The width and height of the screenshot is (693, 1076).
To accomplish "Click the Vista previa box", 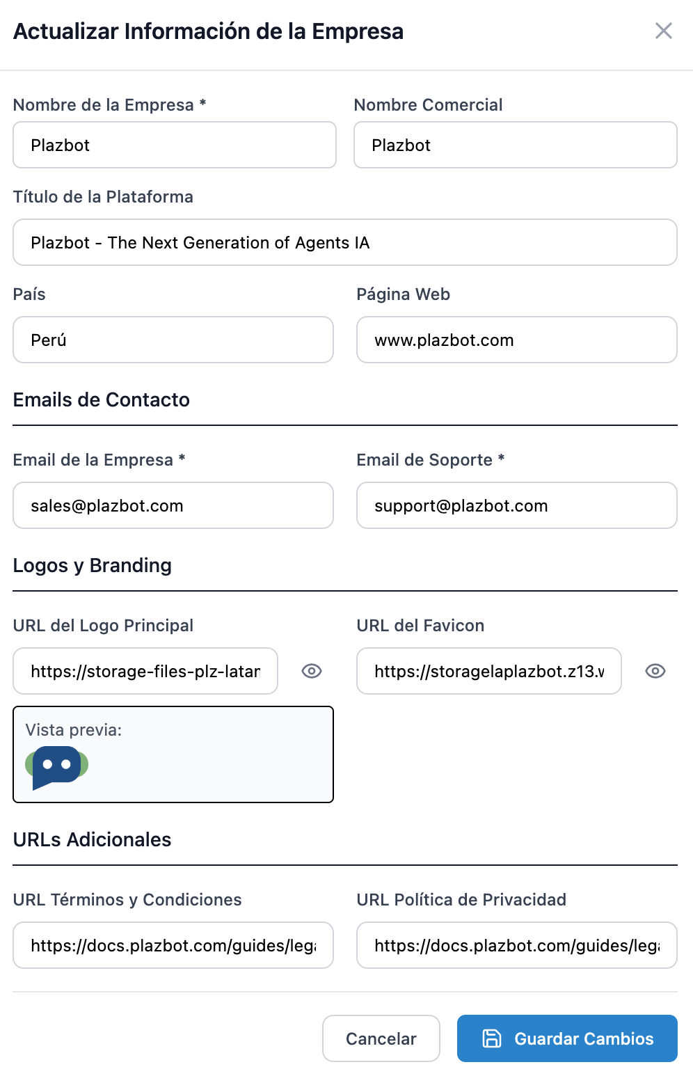I will 173,754.
